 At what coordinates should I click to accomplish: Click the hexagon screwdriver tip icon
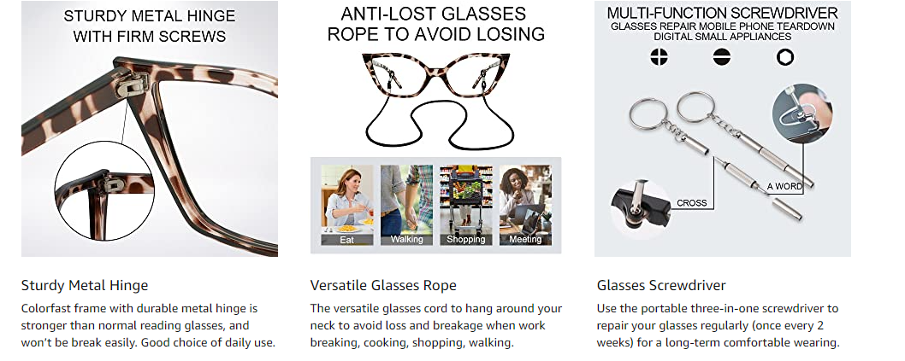pos(784,57)
